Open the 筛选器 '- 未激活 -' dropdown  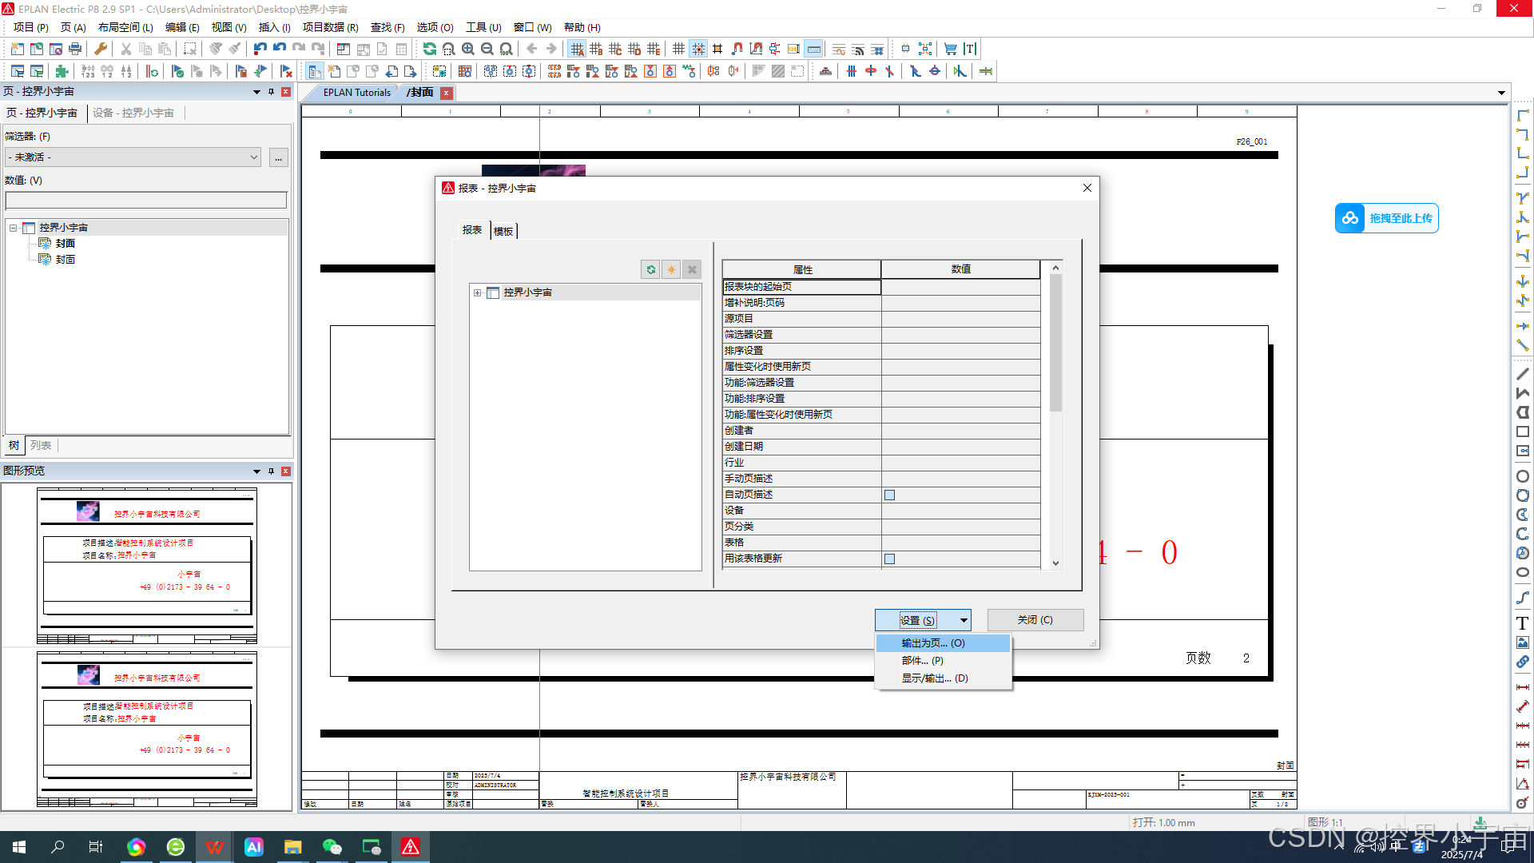254,157
